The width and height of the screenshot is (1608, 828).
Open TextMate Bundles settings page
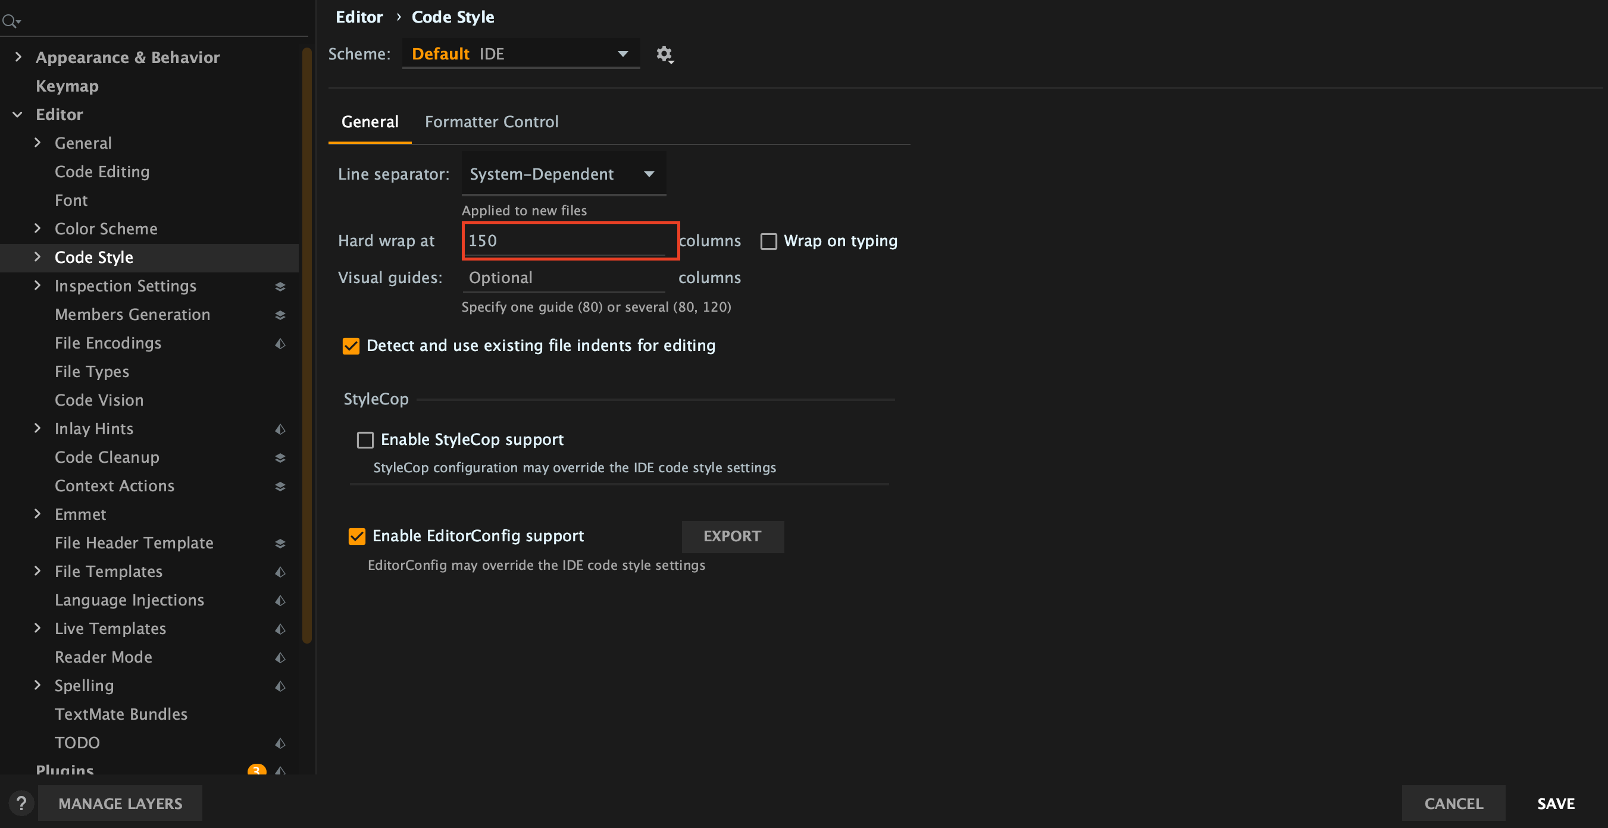pos(120,714)
